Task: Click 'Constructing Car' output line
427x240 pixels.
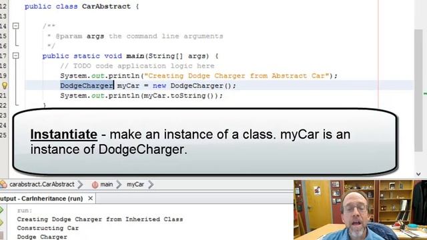Action: click(x=47, y=228)
